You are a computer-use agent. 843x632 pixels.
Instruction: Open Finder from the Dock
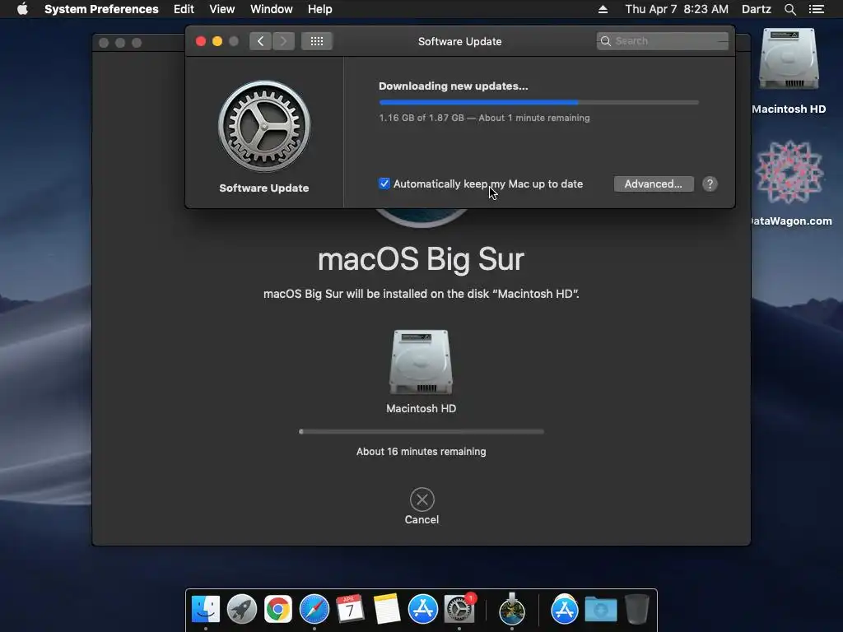(x=206, y=610)
